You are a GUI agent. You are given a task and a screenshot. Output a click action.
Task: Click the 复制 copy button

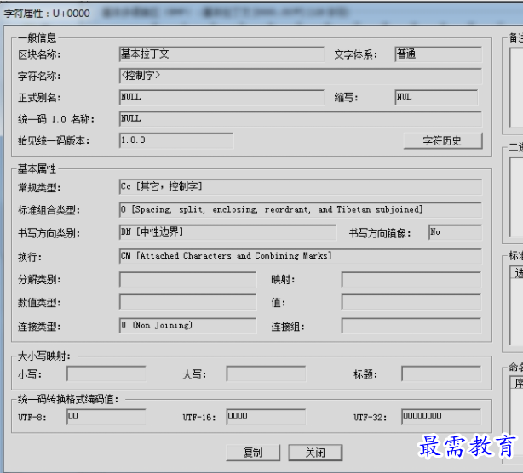coord(253,453)
